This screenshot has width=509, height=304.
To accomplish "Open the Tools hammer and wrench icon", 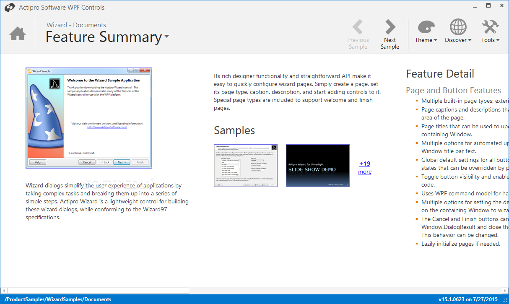I will [490, 27].
